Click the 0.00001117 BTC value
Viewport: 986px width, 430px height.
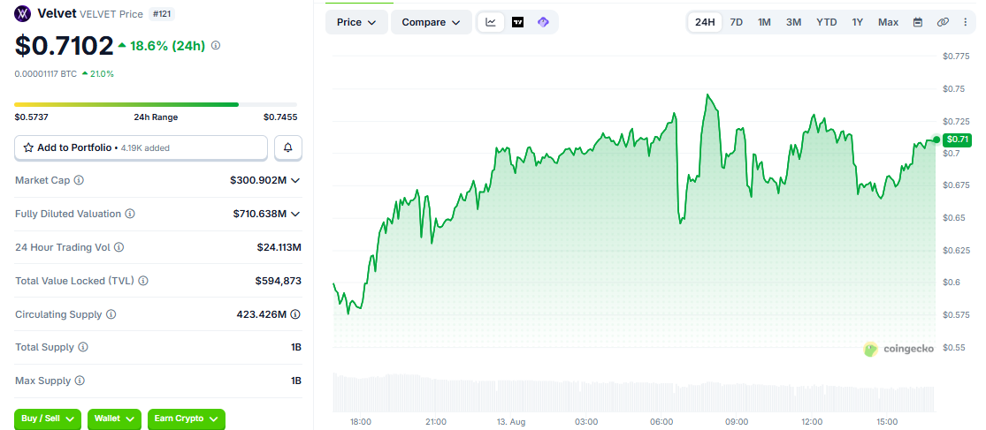45,74
